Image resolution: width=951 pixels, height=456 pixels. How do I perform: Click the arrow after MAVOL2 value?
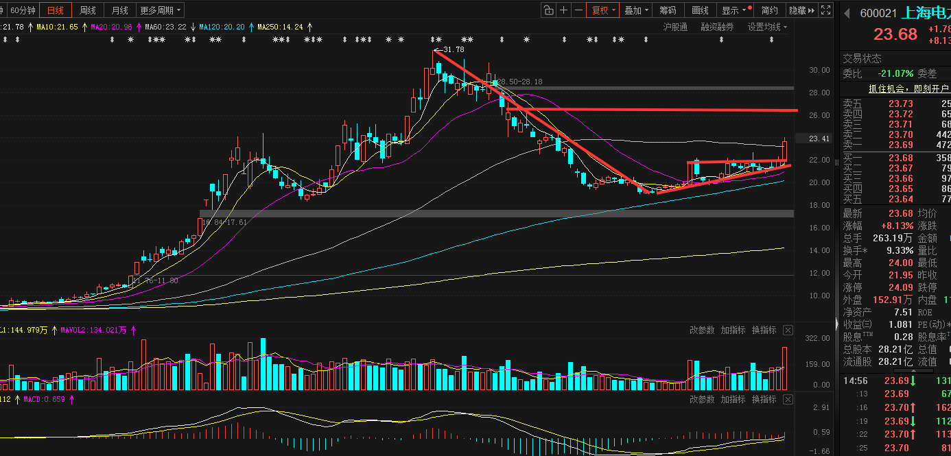click(x=134, y=330)
